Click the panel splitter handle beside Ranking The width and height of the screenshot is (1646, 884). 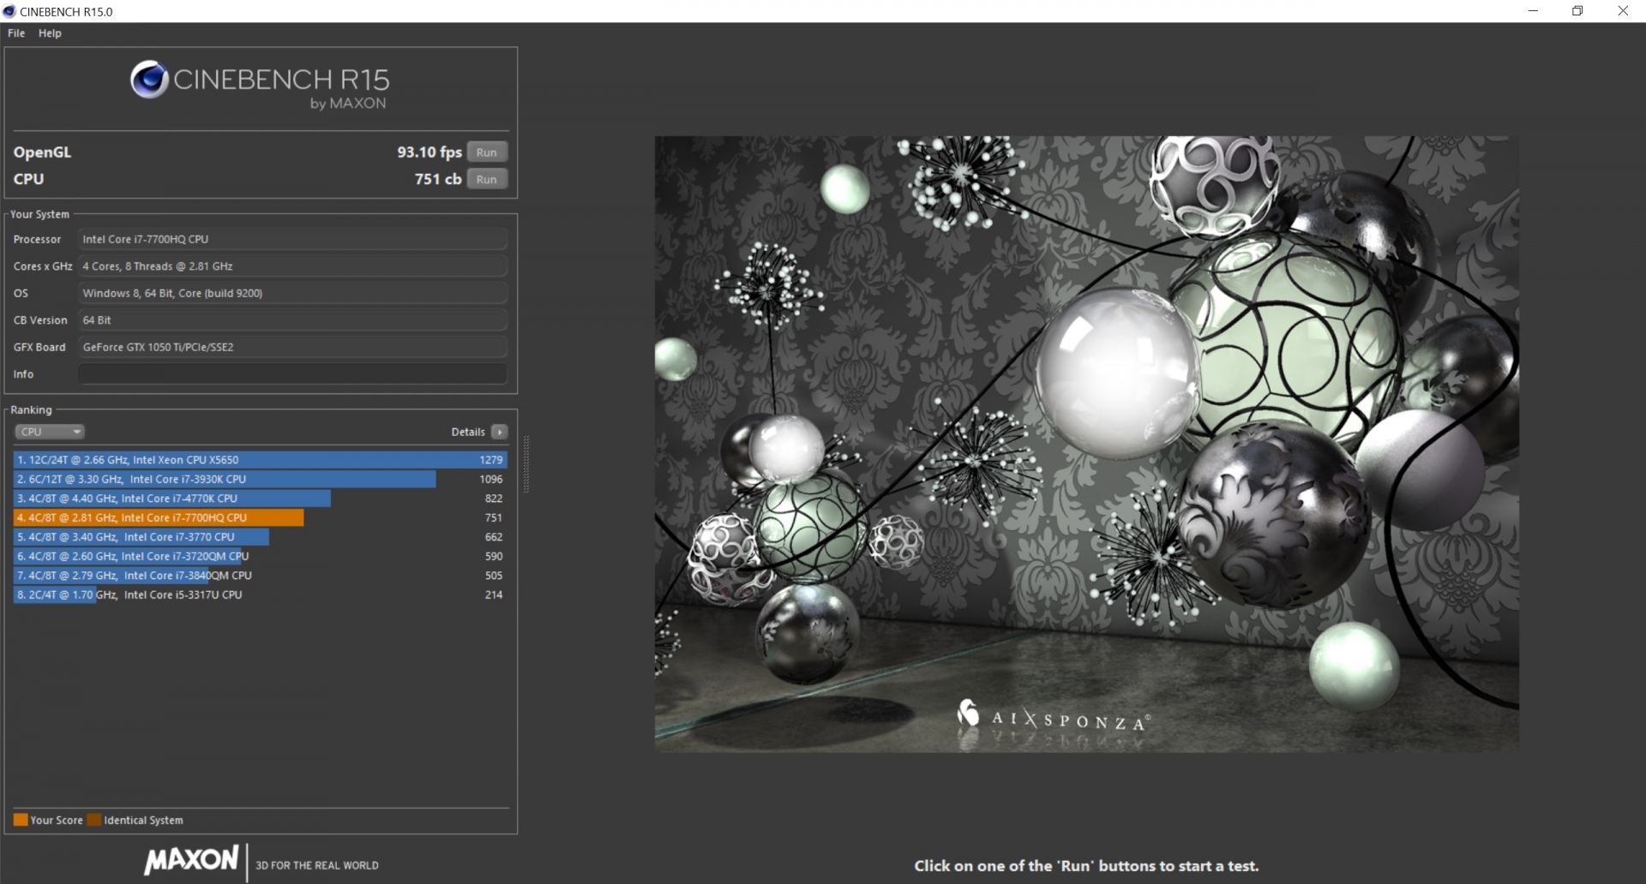point(526,463)
